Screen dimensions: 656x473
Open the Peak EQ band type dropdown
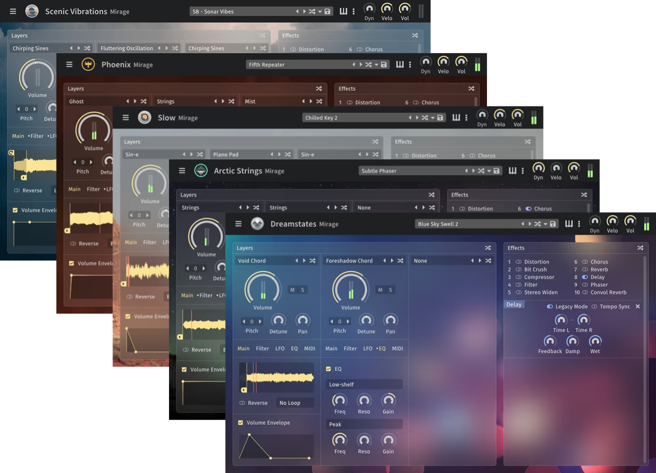click(364, 424)
